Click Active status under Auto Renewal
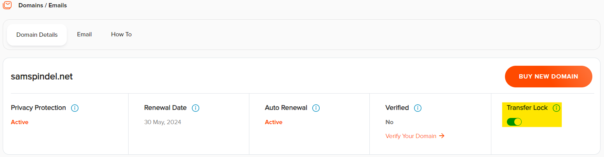This screenshot has height=157, width=604. point(273,122)
